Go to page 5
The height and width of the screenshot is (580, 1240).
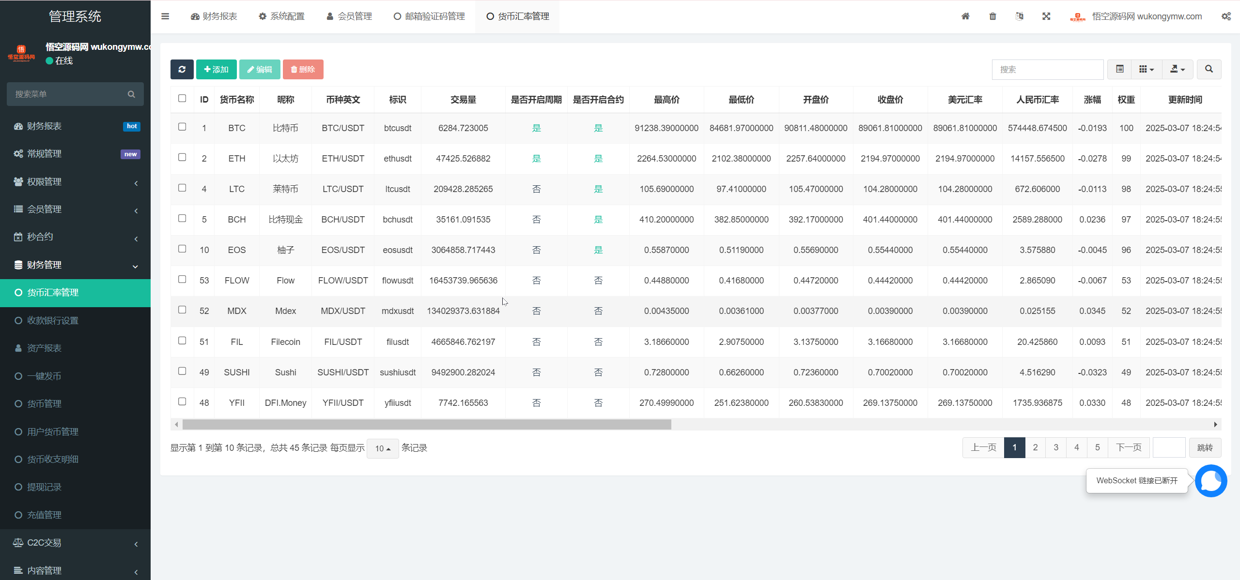point(1098,447)
